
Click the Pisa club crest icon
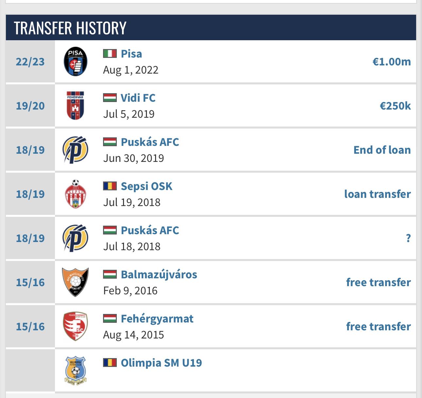point(75,61)
